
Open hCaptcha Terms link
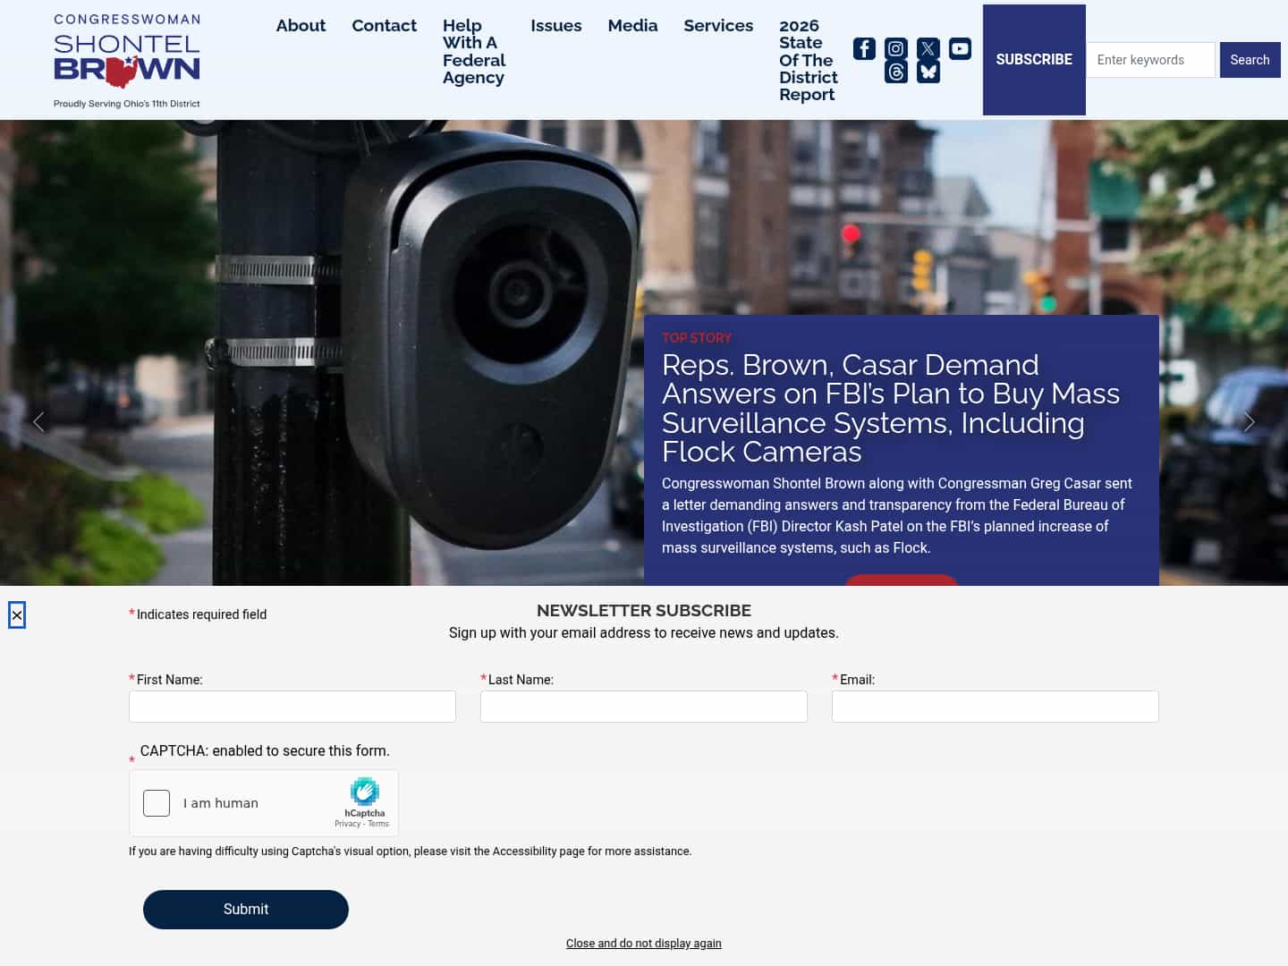tap(378, 824)
